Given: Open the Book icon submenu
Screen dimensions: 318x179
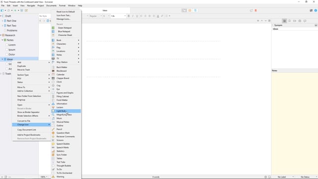Looking at the screenshot, I should (66, 40).
